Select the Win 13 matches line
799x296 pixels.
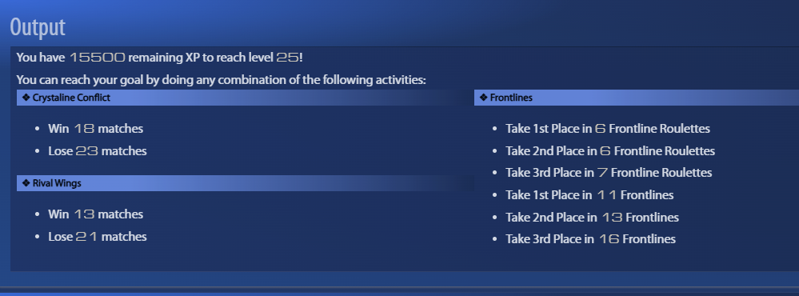96,214
